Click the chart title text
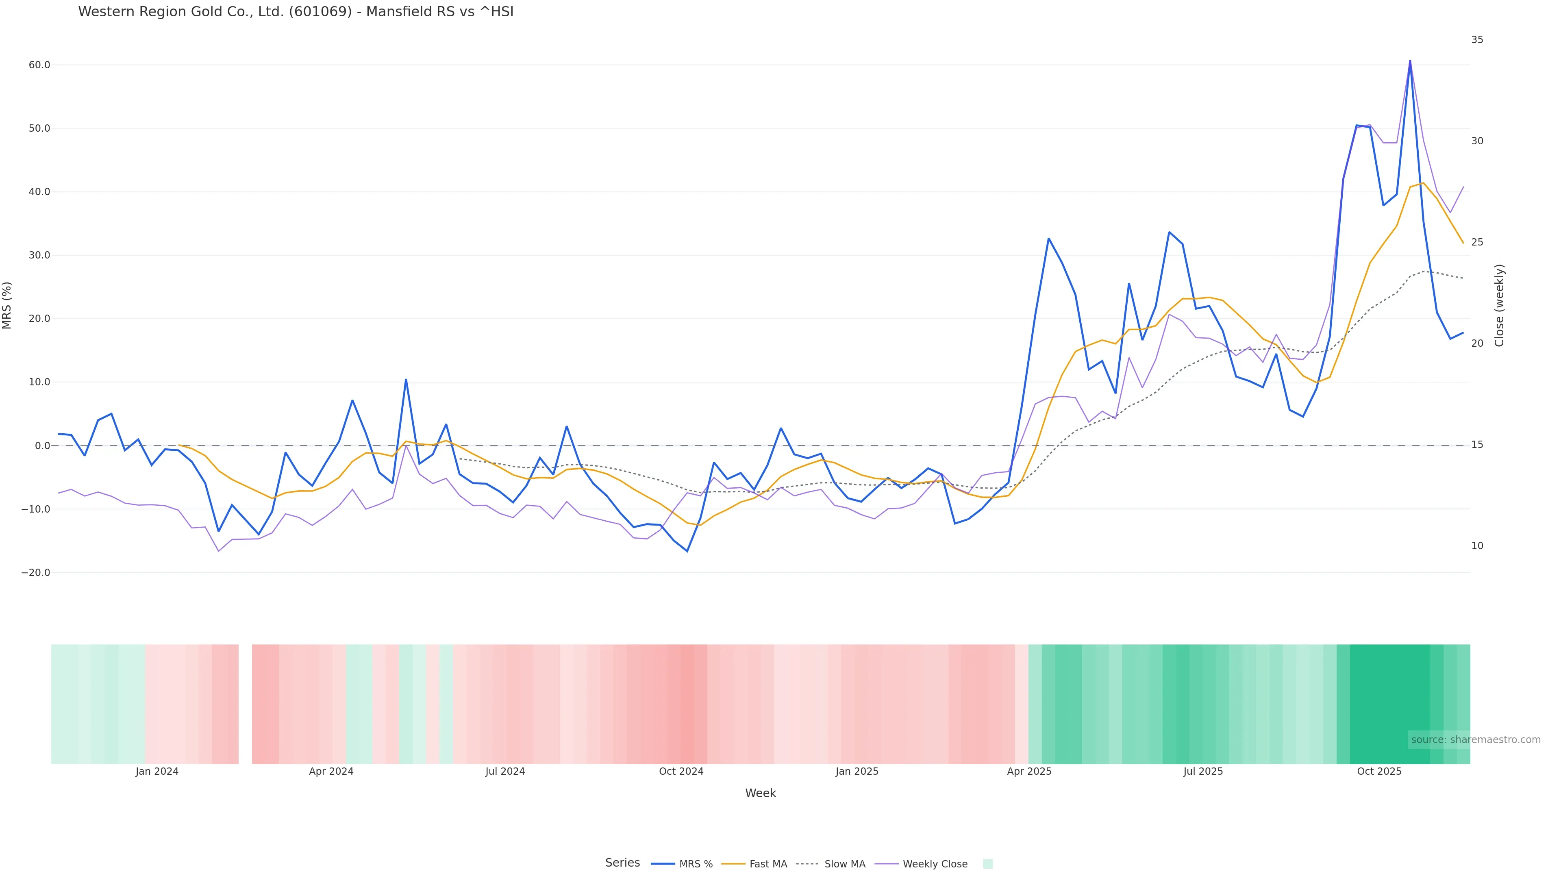1561x878 pixels. 296,12
